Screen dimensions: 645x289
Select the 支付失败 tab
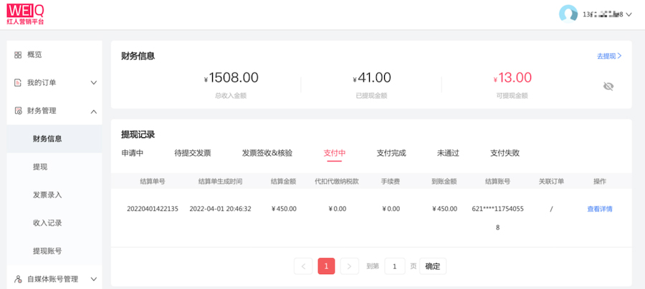(x=505, y=152)
